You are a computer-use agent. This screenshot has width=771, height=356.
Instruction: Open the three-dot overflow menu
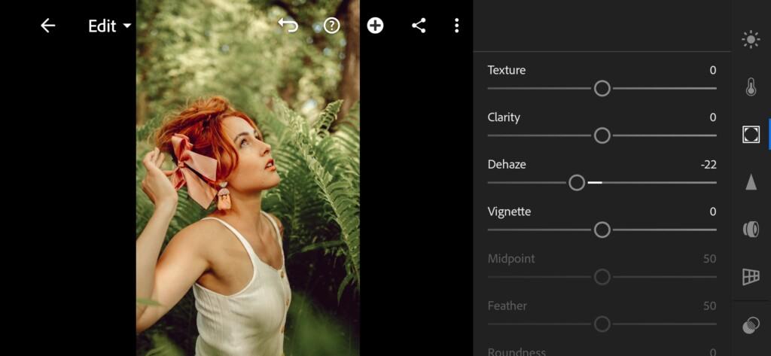(x=457, y=26)
